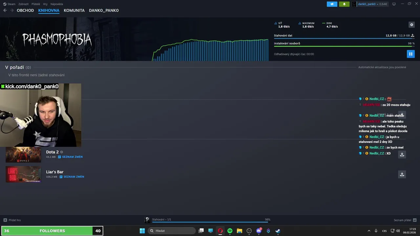Click the Stahování dat progress bar
Screen dimensions: 420x236
tap(344, 38)
